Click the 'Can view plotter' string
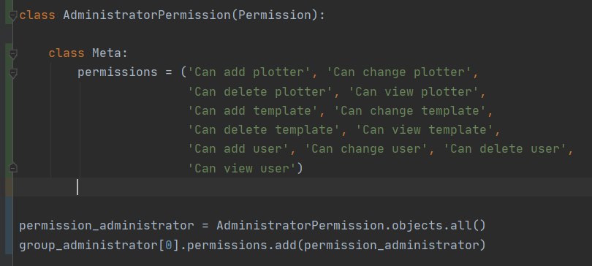This screenshot has width=592, height=266. [x=414, y=91]
